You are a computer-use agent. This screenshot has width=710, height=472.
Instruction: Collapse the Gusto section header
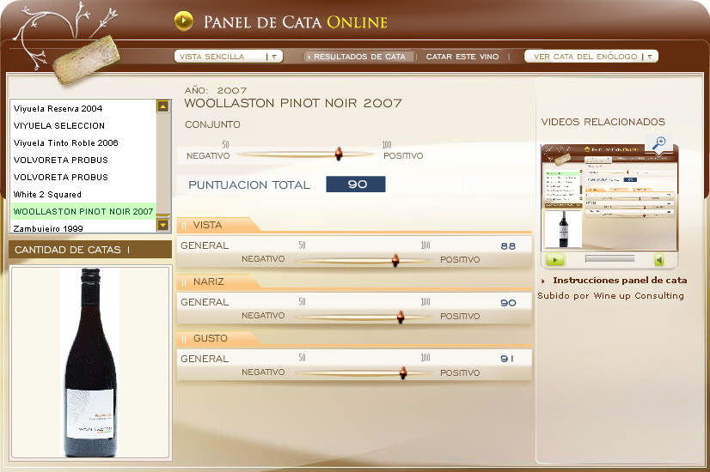coord(218,338)
